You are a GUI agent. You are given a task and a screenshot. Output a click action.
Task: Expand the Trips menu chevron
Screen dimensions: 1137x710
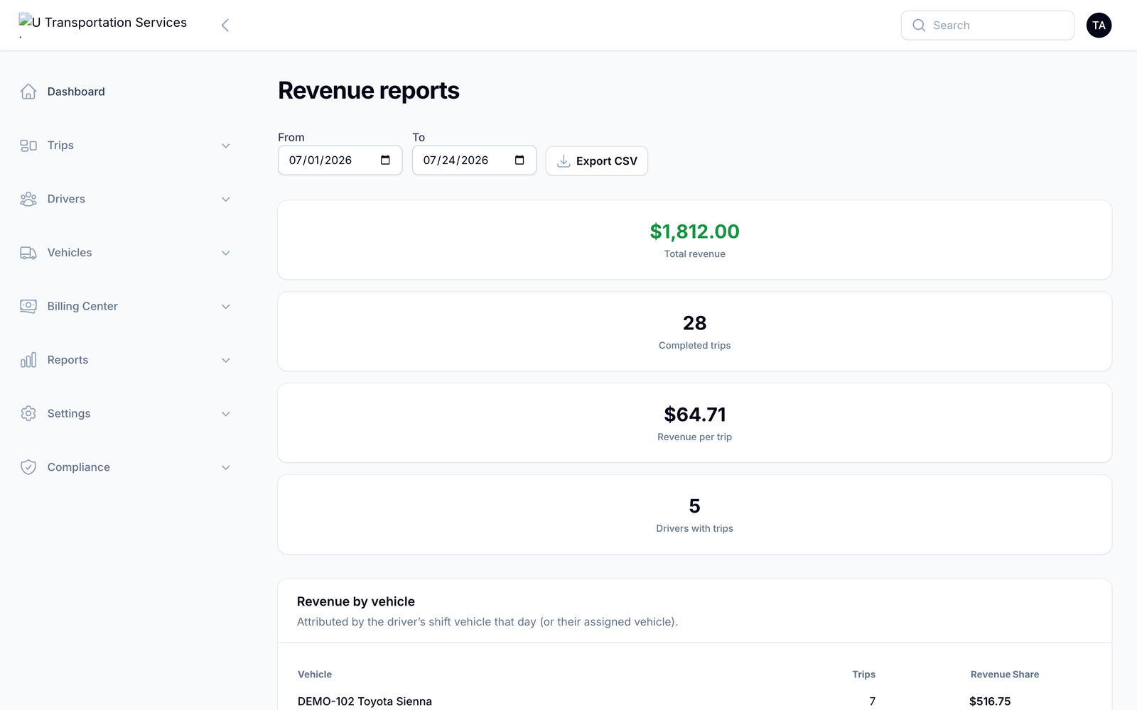coord(226,146)
